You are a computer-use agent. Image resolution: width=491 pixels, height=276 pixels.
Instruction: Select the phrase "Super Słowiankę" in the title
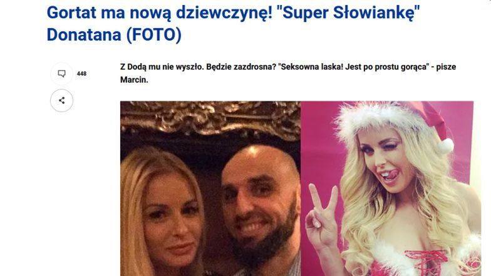point(348,13)
